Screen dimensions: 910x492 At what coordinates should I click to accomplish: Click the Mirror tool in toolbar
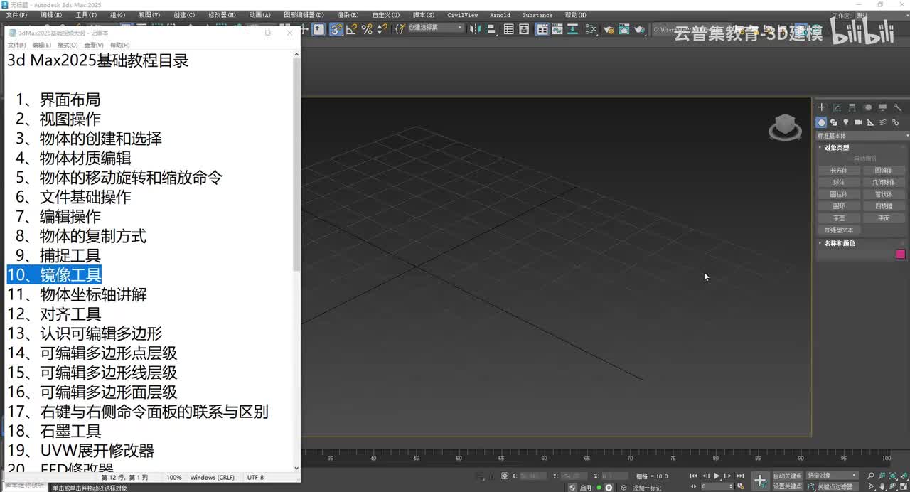tap(473, 29)
